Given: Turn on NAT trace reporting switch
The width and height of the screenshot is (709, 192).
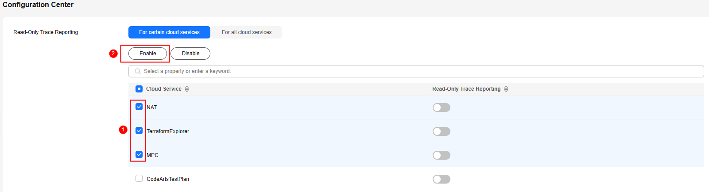Looking at the screenshot, I should [441, 108].
